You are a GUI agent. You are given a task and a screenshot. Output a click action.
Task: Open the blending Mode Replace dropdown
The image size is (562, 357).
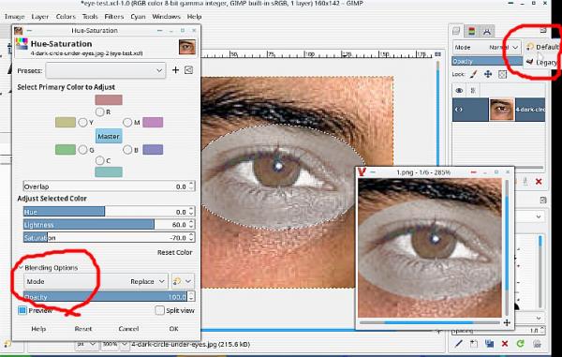click(x=96, y=281)
